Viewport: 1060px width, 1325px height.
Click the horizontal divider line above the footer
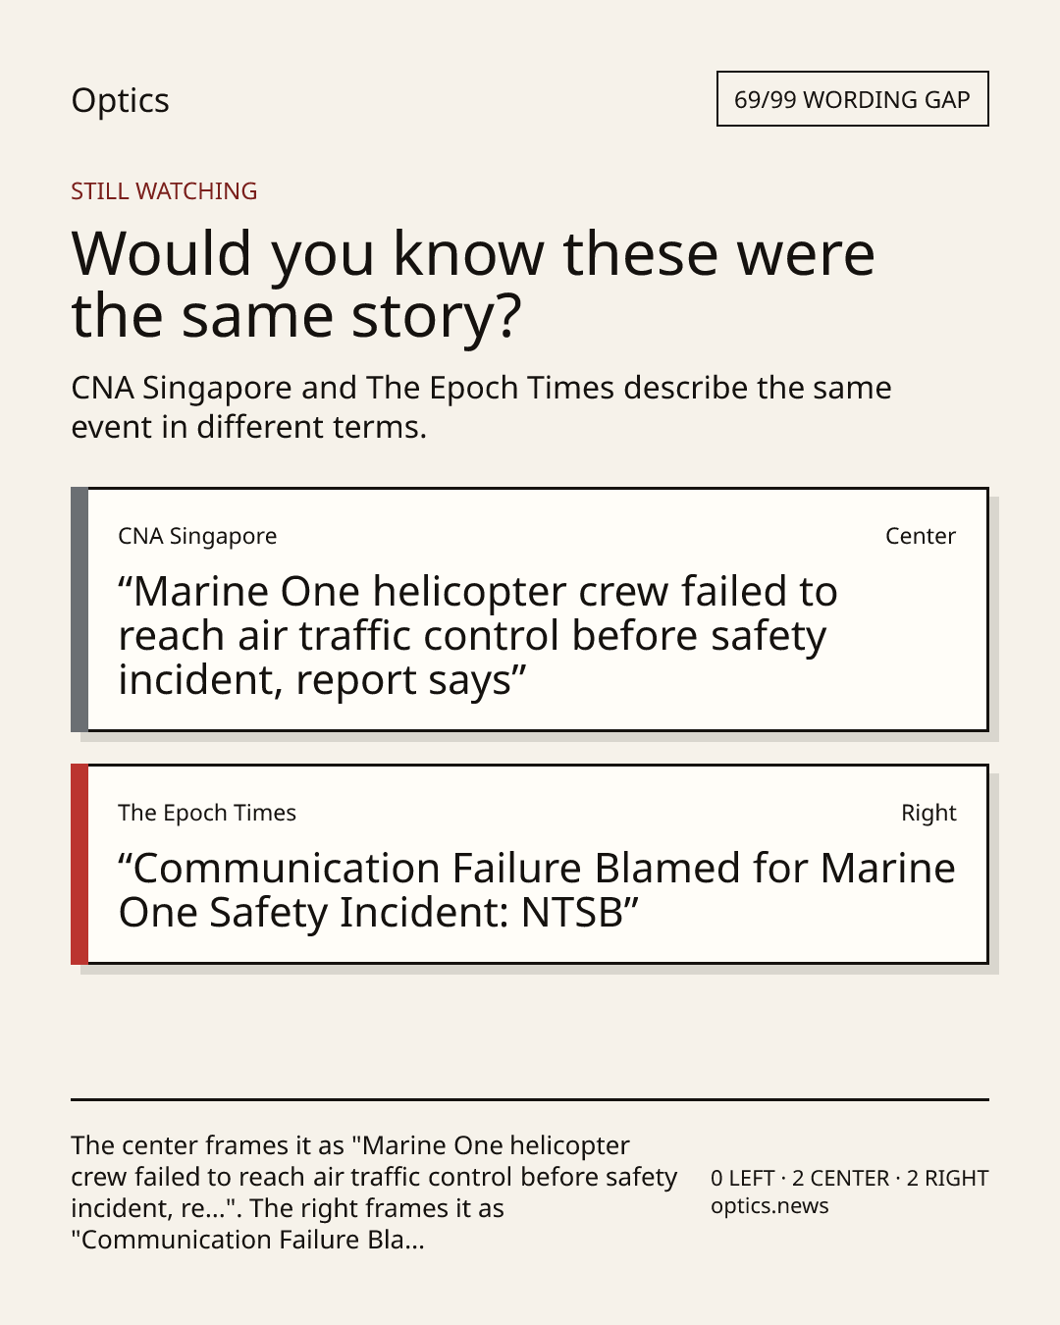(529, 1099)
